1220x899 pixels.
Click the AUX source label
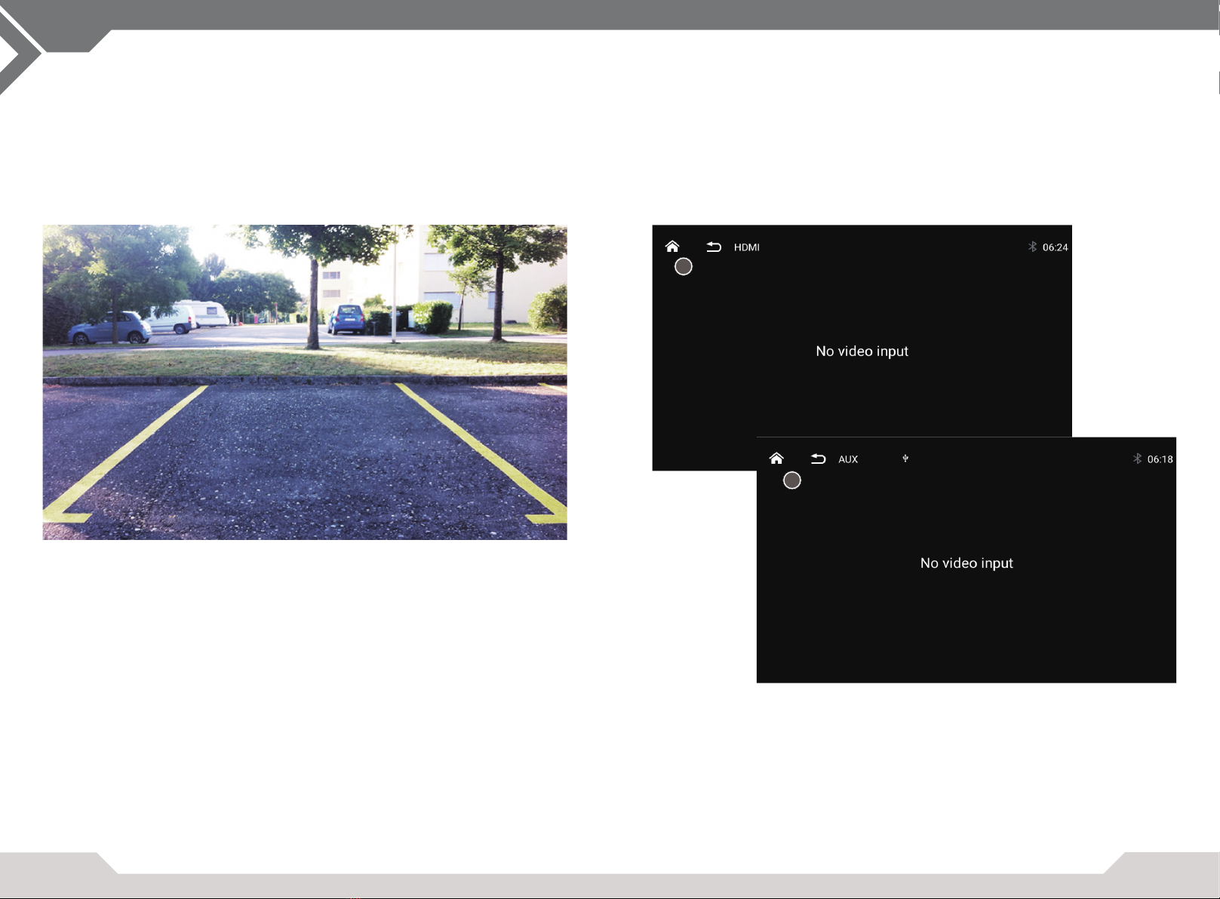pos(848,459)
